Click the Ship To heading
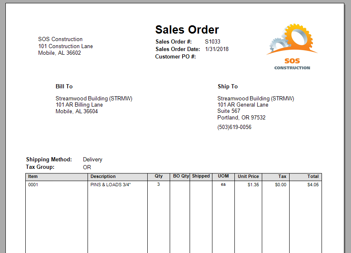351x253 pixels. (x=228, y=86)
